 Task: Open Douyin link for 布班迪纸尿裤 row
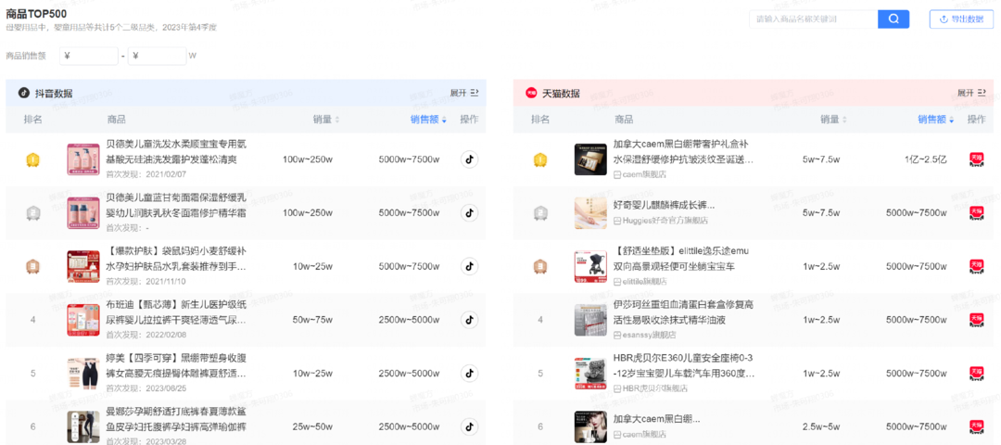pyautogui.click(x=469, y=319)
